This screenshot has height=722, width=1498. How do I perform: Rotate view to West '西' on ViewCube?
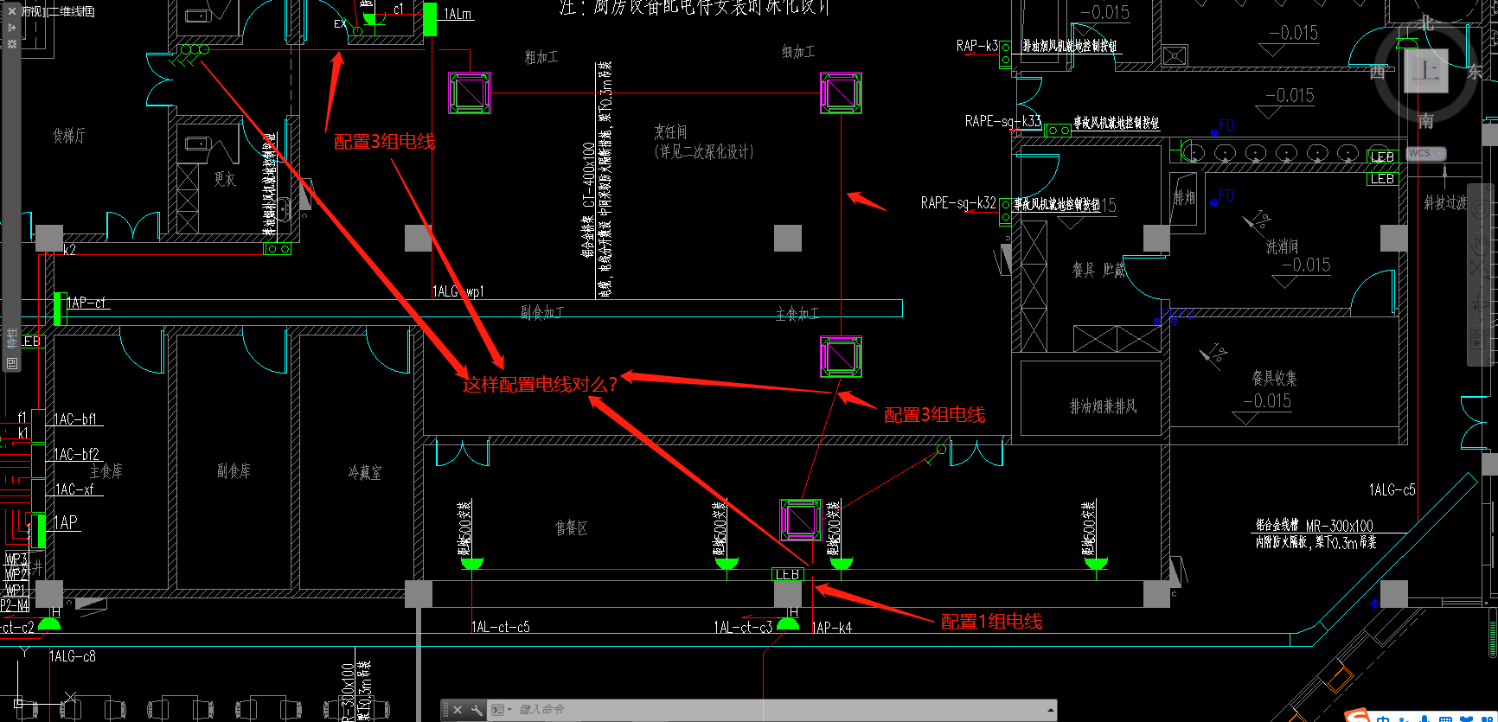(x=1377, y=72)
